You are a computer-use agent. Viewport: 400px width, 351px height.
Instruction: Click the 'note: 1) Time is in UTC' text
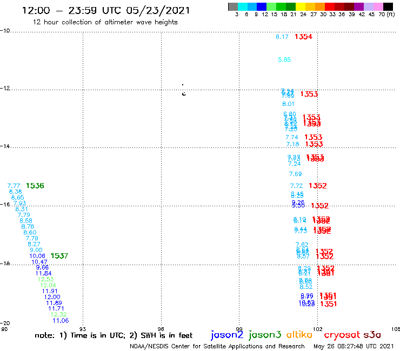pos(80,335)
